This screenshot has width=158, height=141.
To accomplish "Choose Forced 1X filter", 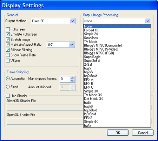I will coord(117,30).
